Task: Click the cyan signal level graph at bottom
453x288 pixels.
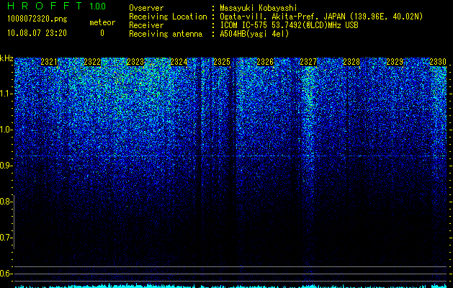Action: (x=230, y=286)
